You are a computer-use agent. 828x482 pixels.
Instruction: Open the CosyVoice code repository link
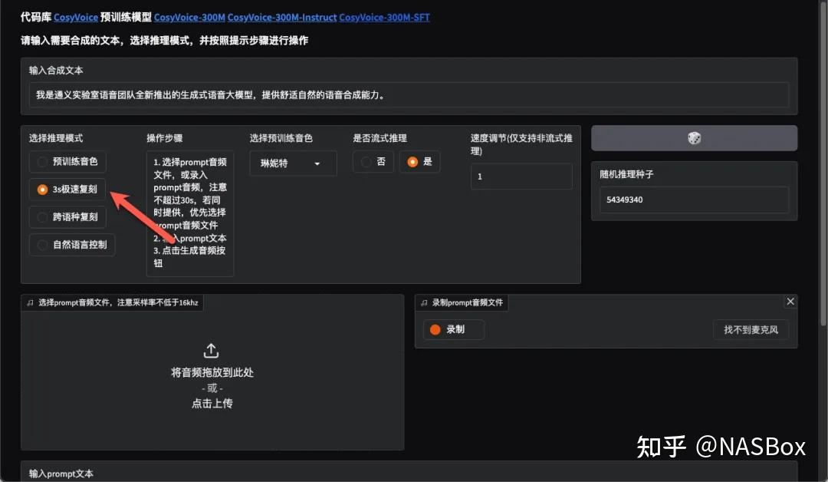pyautogui.click(x=75, y=17)
